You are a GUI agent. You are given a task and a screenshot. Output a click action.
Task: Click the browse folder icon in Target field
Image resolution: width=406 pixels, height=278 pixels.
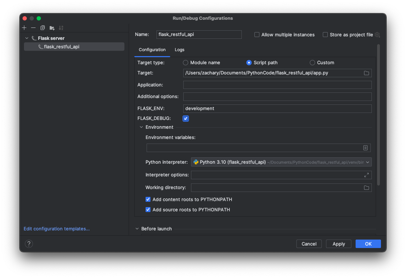coord(367,73)
